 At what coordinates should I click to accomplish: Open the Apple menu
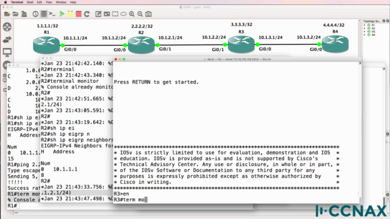(5, 2)
